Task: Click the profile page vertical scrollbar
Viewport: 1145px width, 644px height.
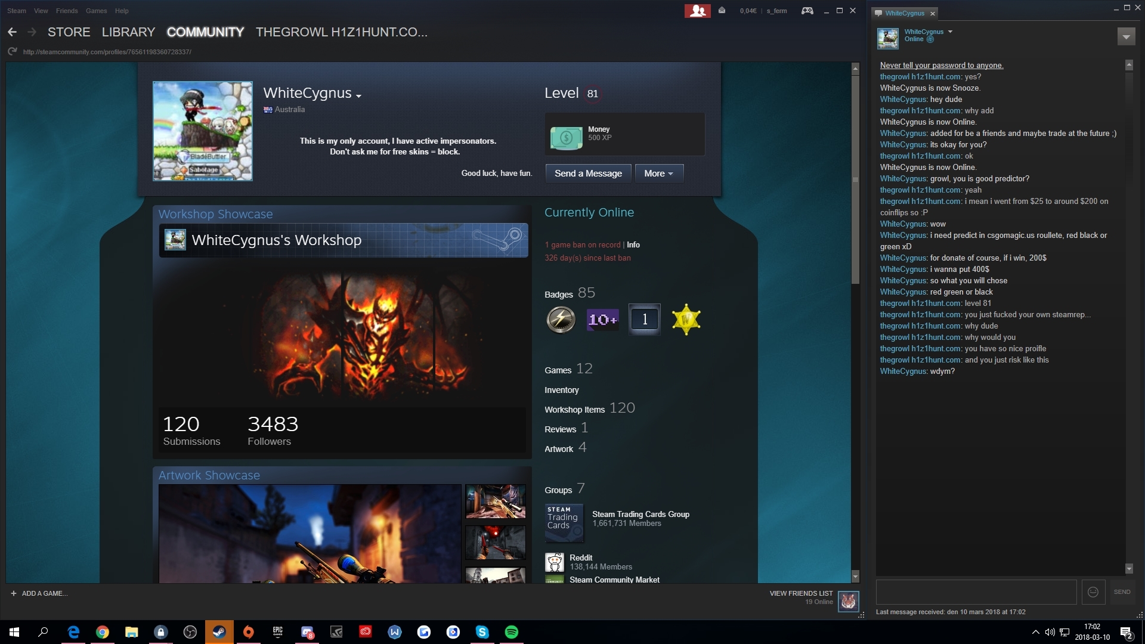Action: 855,179
